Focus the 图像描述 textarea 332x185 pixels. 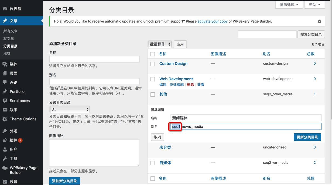click(x=94, y=153)
